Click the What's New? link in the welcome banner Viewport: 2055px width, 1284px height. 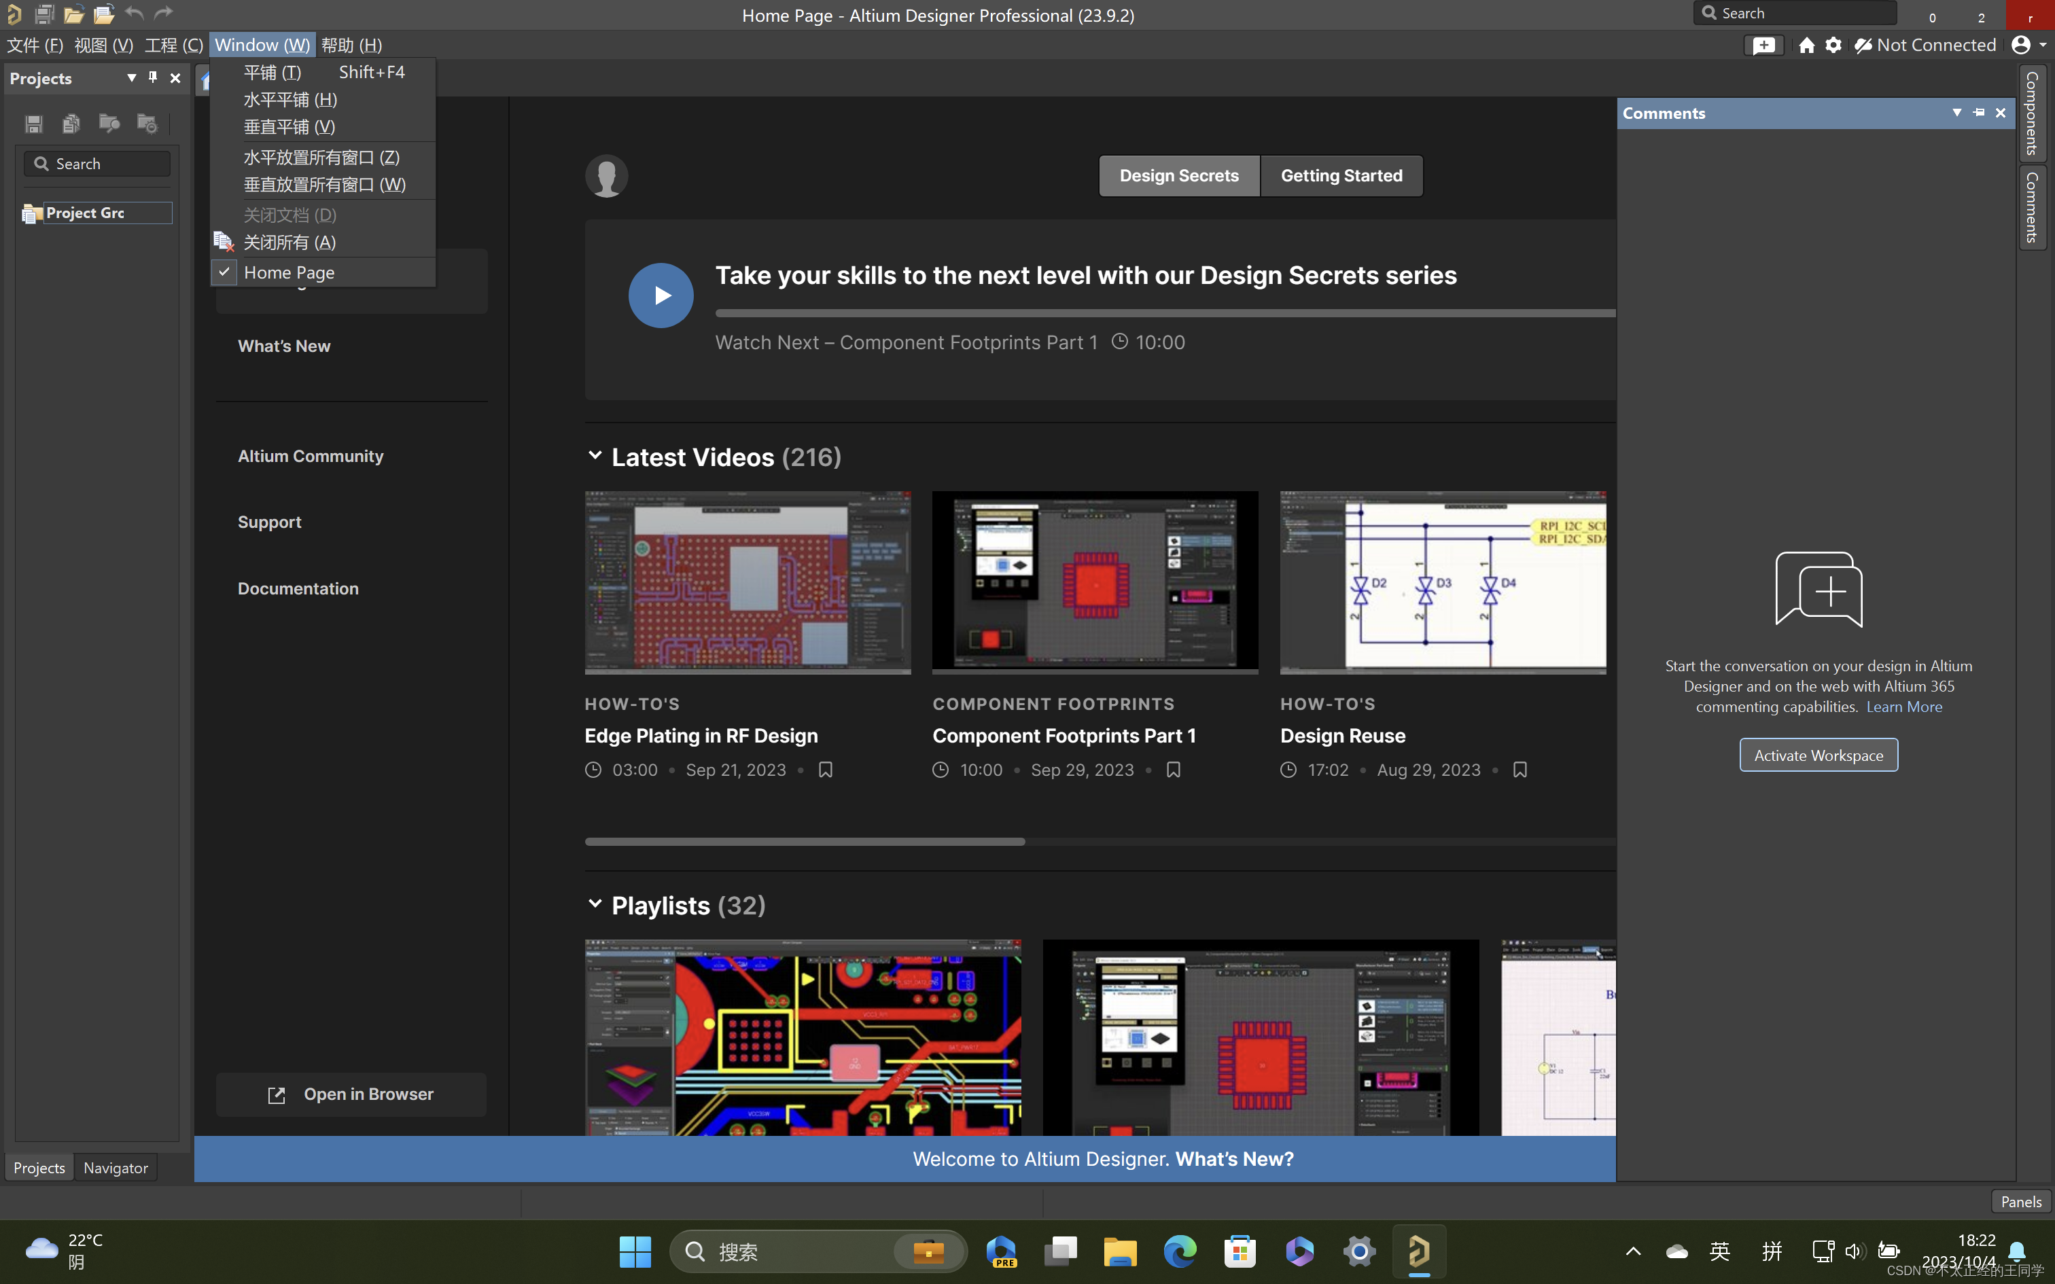click(x=1234, y=1158)
